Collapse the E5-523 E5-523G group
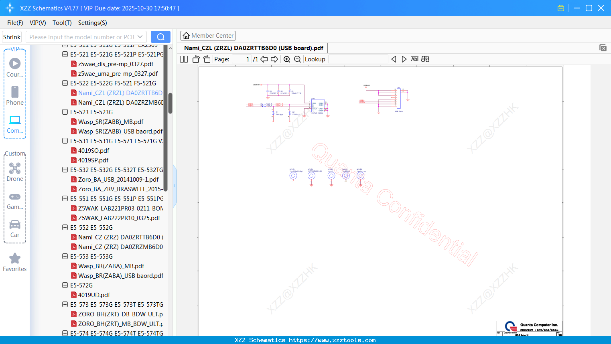611x344 pixels. click(65, 112)
